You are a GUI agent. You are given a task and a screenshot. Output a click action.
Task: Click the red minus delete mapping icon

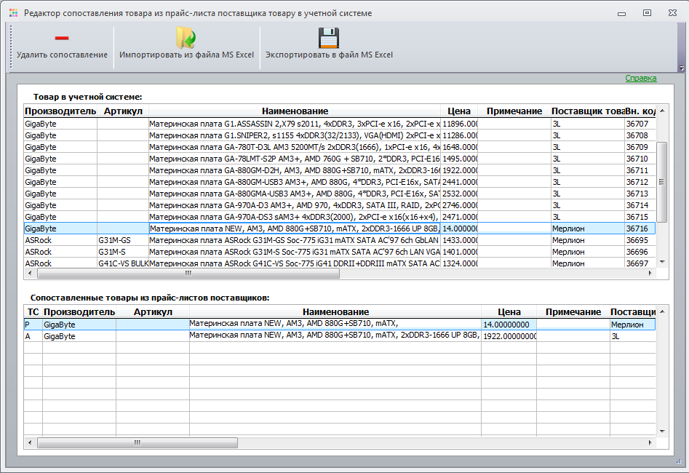point(62,39)
